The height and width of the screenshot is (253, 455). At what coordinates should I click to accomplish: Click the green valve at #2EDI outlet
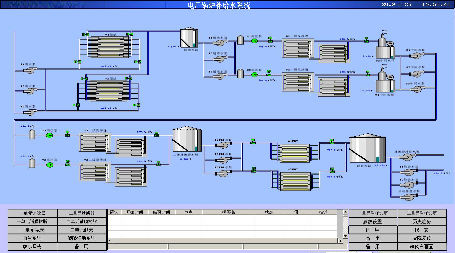(x=332, y=170)
